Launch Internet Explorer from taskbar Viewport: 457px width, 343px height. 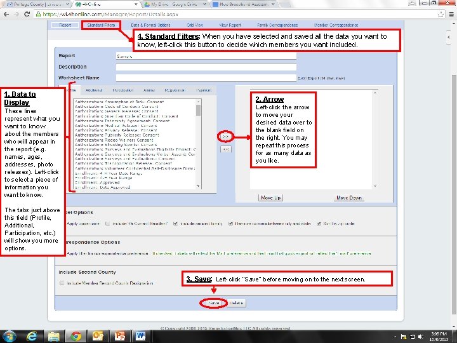click(x=32, y=337)
